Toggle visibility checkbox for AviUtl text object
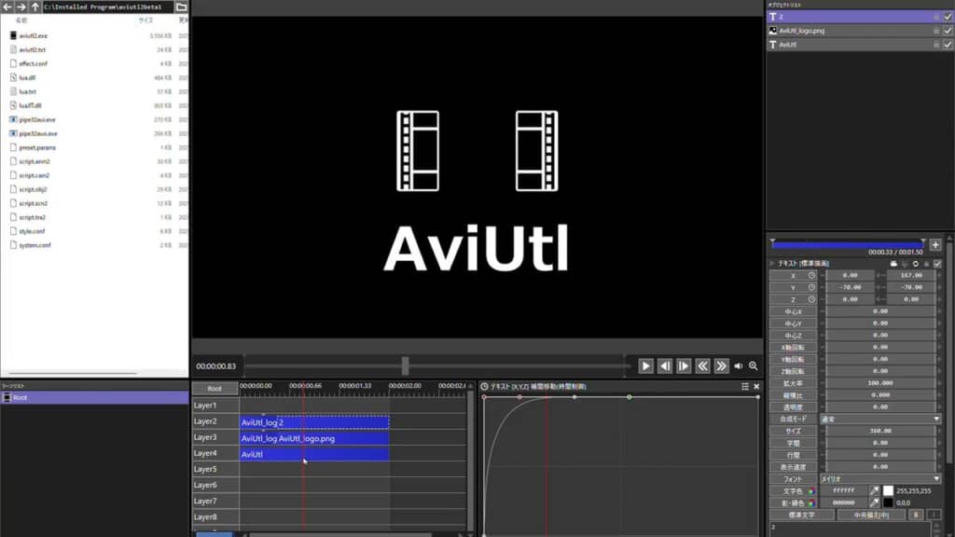Screen dimensions: 955x537 click(x=948, y=45)
